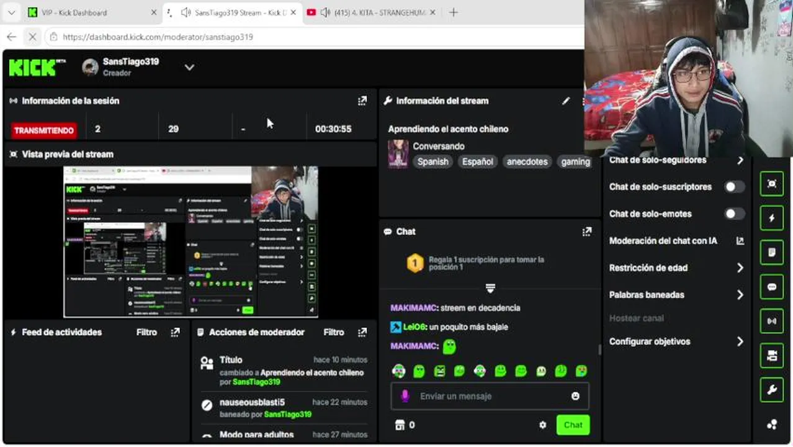Viewport: 793px width, 447px height.
Task: Pop out the Chat panel
Action: point(587,232)
